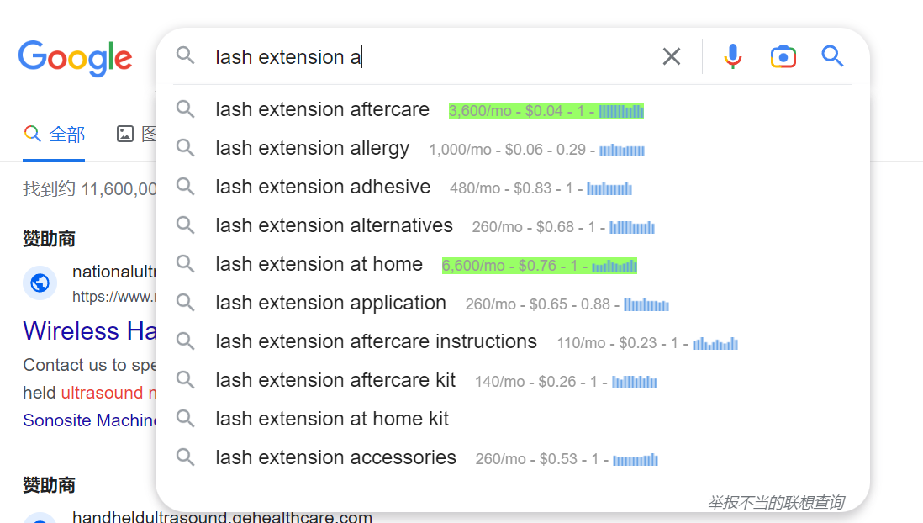Click the globe icon beside nationalultrasound sponsor
923x523 pixels.
[x=40, y=283]
